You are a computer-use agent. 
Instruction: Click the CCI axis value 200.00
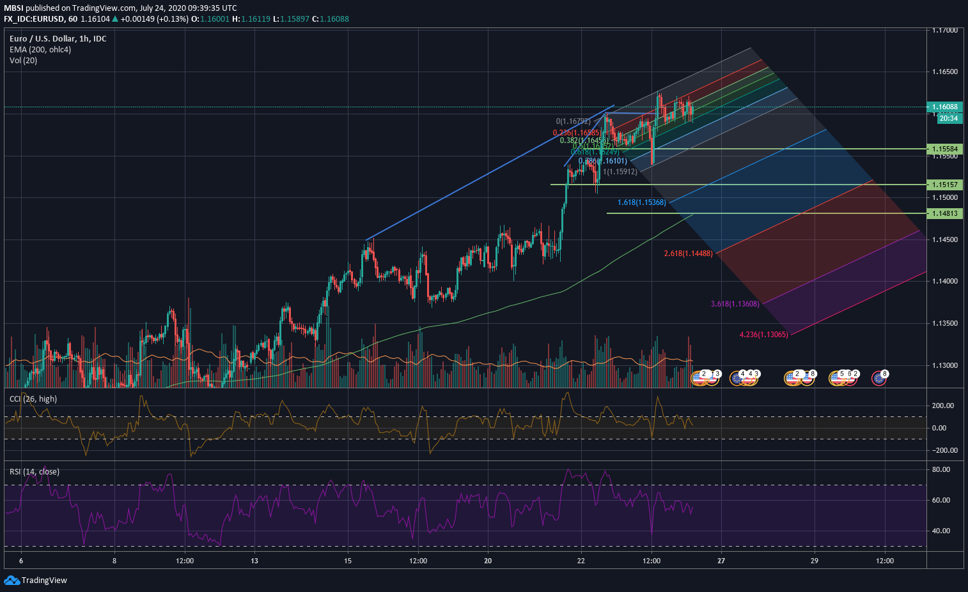[943, 406]
